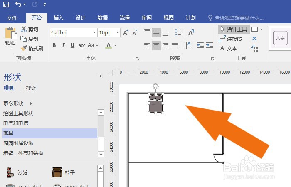This screenshot has height=187, width=291.
Task: Switch to the 计划 ribbon tab
Action: click(190, 18)
